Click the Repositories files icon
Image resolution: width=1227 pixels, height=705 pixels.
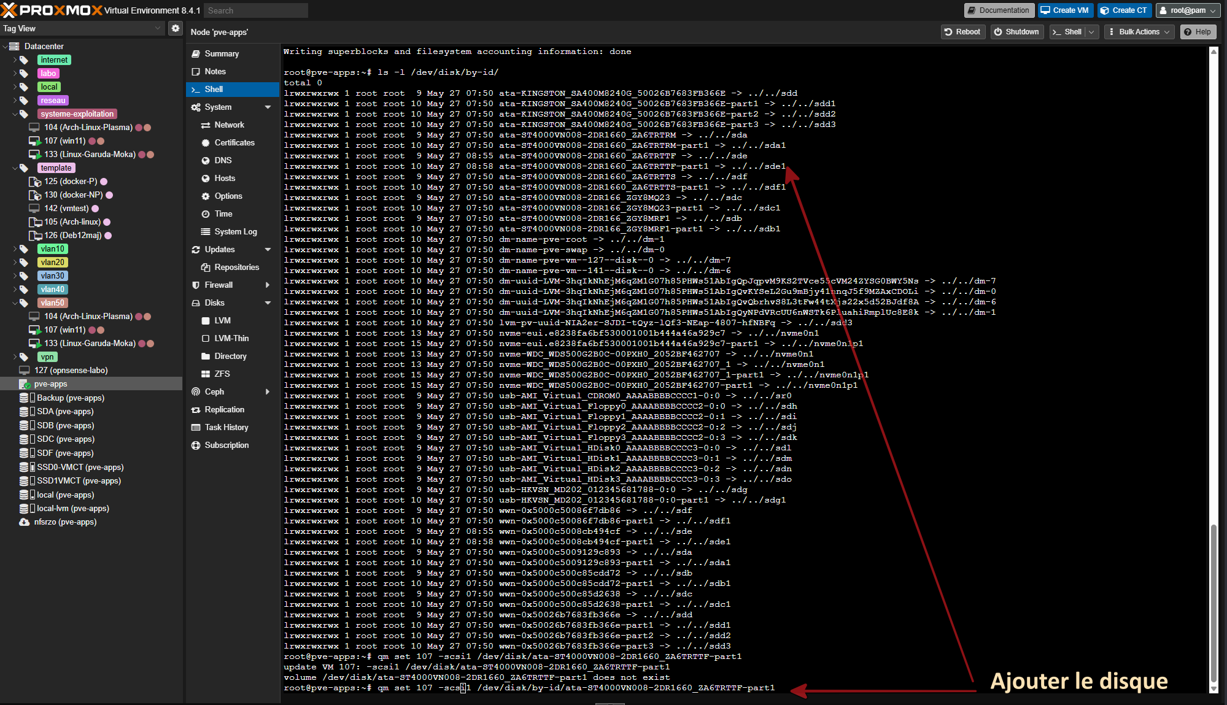click(206, 268)
